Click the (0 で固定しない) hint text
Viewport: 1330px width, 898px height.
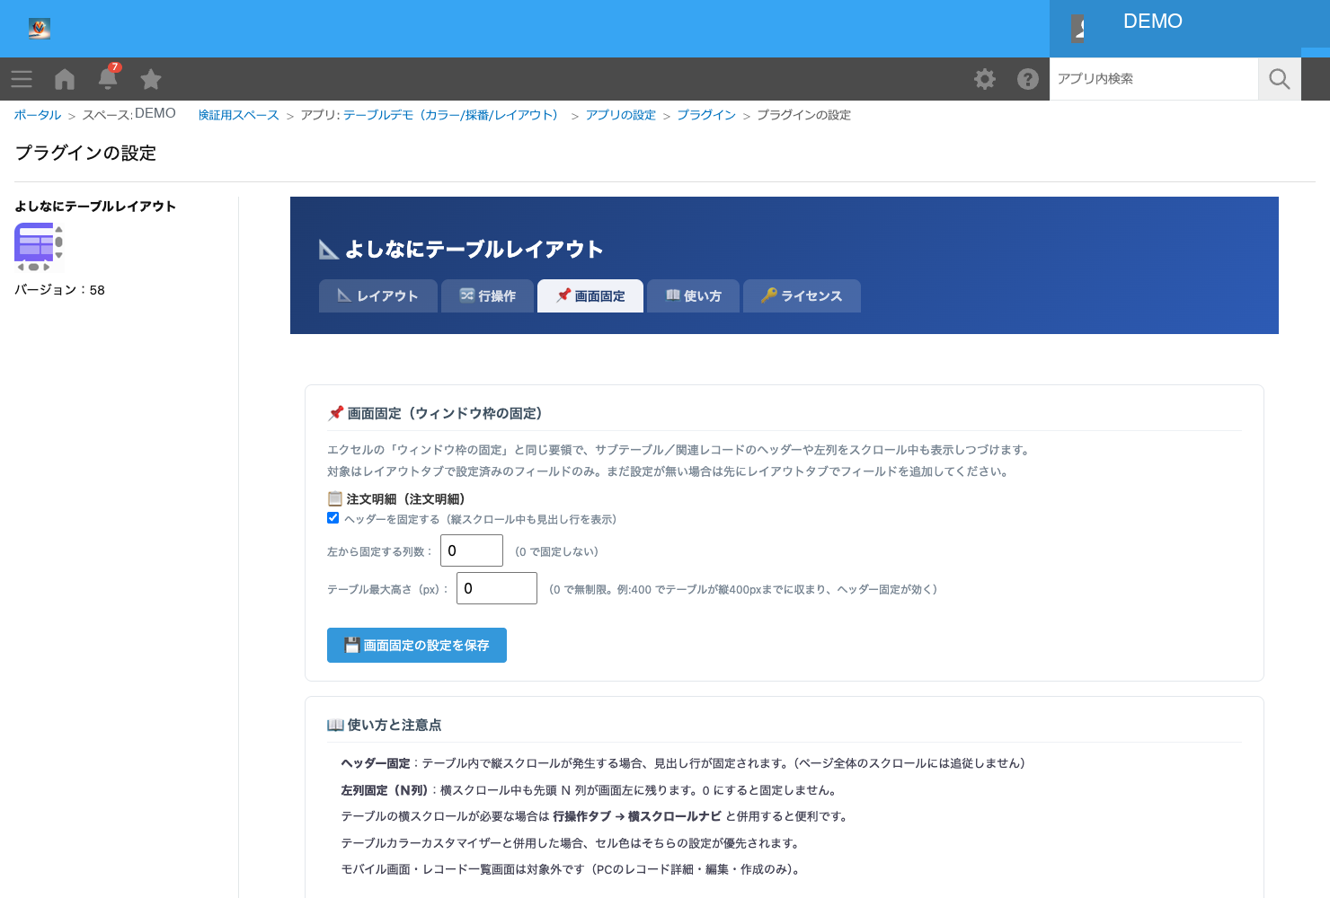tap(556, 551)
